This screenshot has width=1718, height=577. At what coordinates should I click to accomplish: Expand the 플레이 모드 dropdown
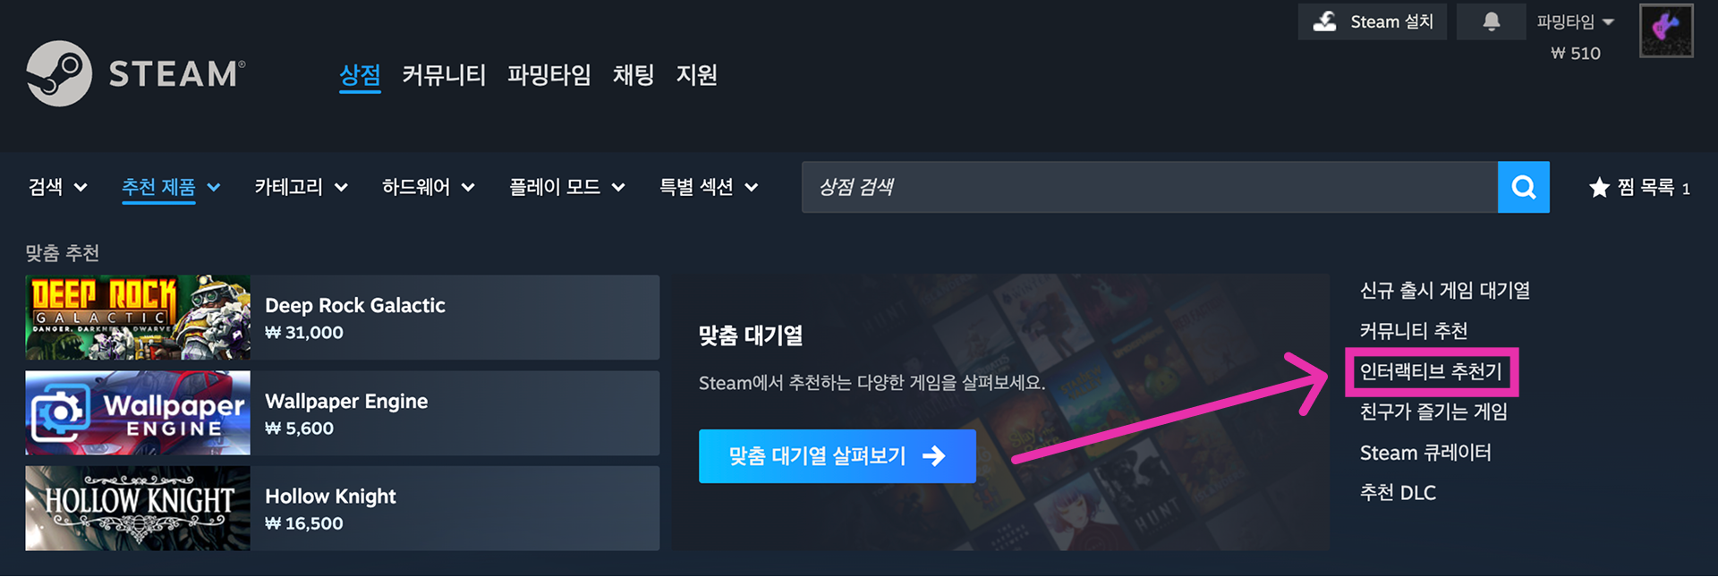click(x=566, y=187)
